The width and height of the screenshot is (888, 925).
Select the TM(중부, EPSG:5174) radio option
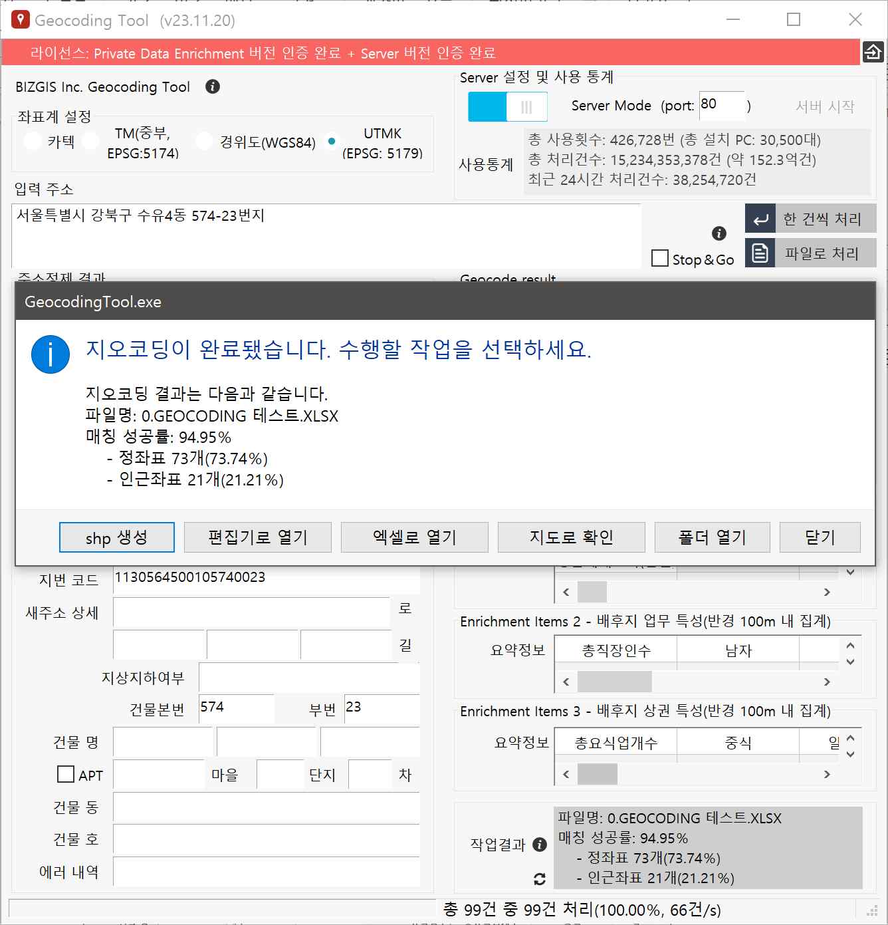point(91,142)
